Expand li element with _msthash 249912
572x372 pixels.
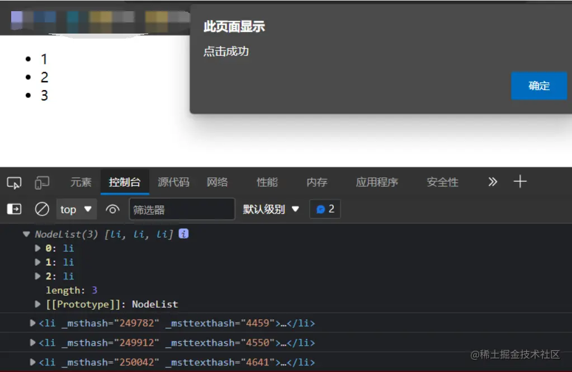32,343
